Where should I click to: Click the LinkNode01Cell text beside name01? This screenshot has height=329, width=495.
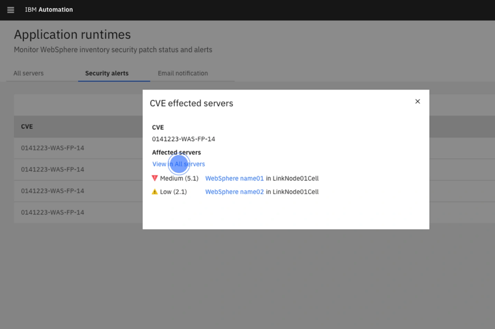296,178
